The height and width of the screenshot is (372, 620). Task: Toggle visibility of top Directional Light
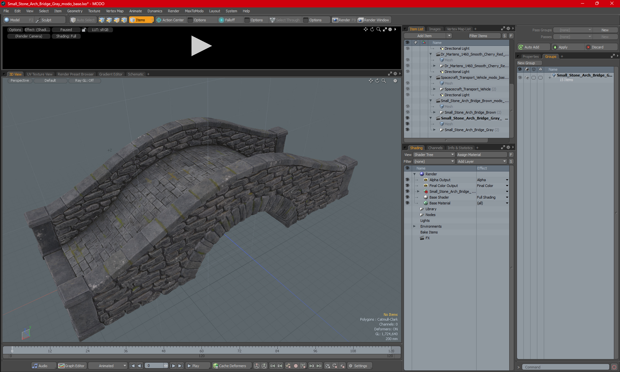(407, 48)
